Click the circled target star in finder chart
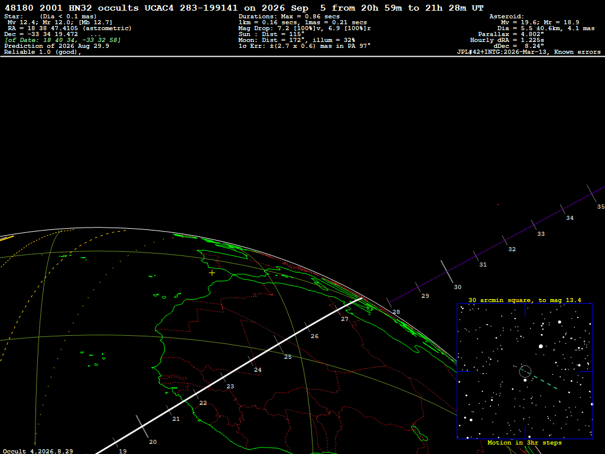This screenshot has height=454, width=605. click(525, 371)
